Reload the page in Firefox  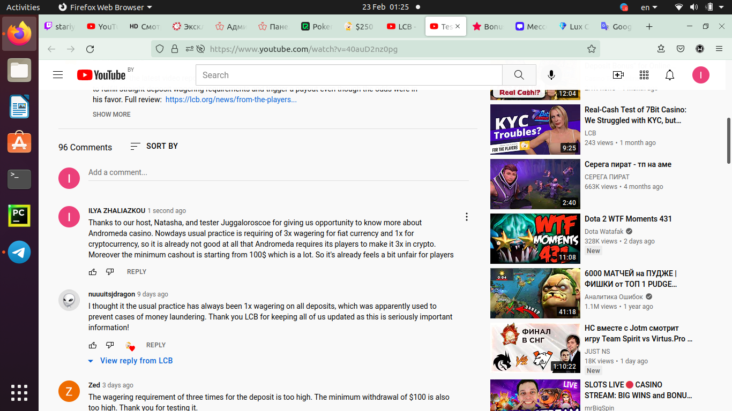coord(90,49)
